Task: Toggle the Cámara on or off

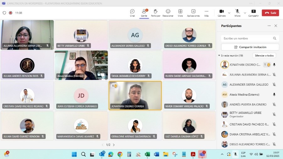Action: [221, 13]
